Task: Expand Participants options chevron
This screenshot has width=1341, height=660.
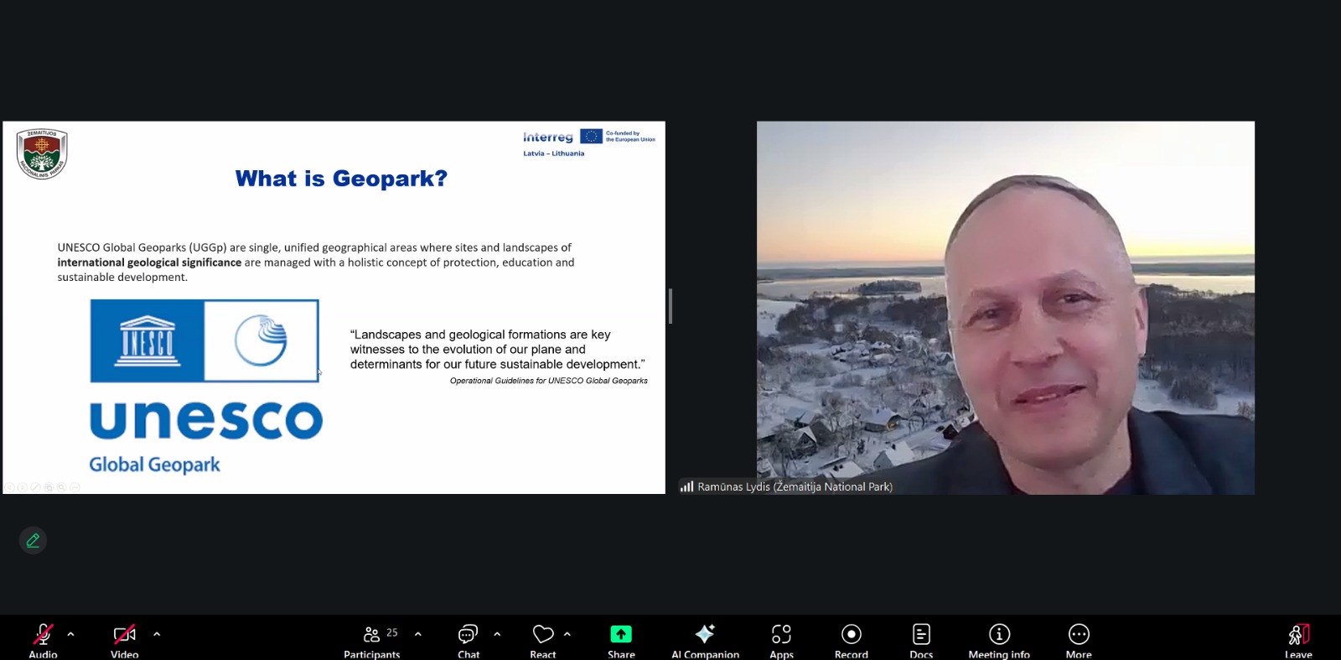Action: click(418, 634)
